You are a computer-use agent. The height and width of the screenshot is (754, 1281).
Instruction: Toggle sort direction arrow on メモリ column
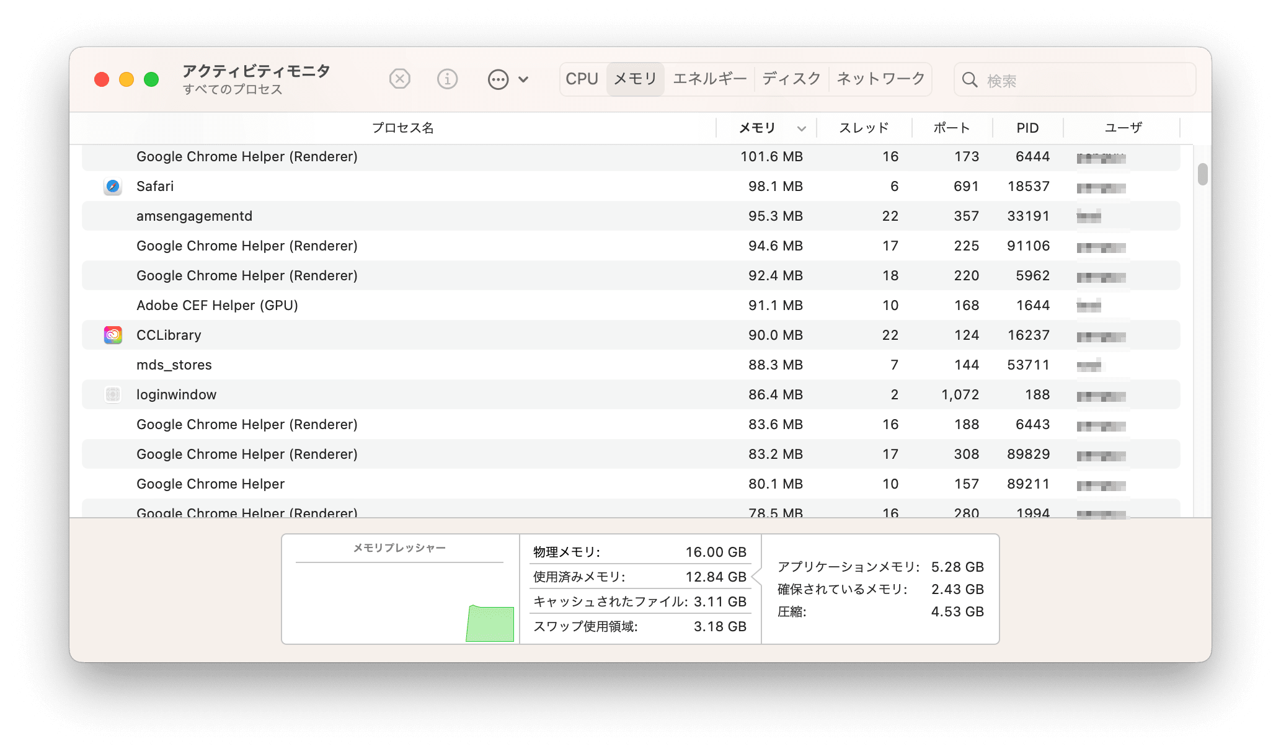pos(802,128)
